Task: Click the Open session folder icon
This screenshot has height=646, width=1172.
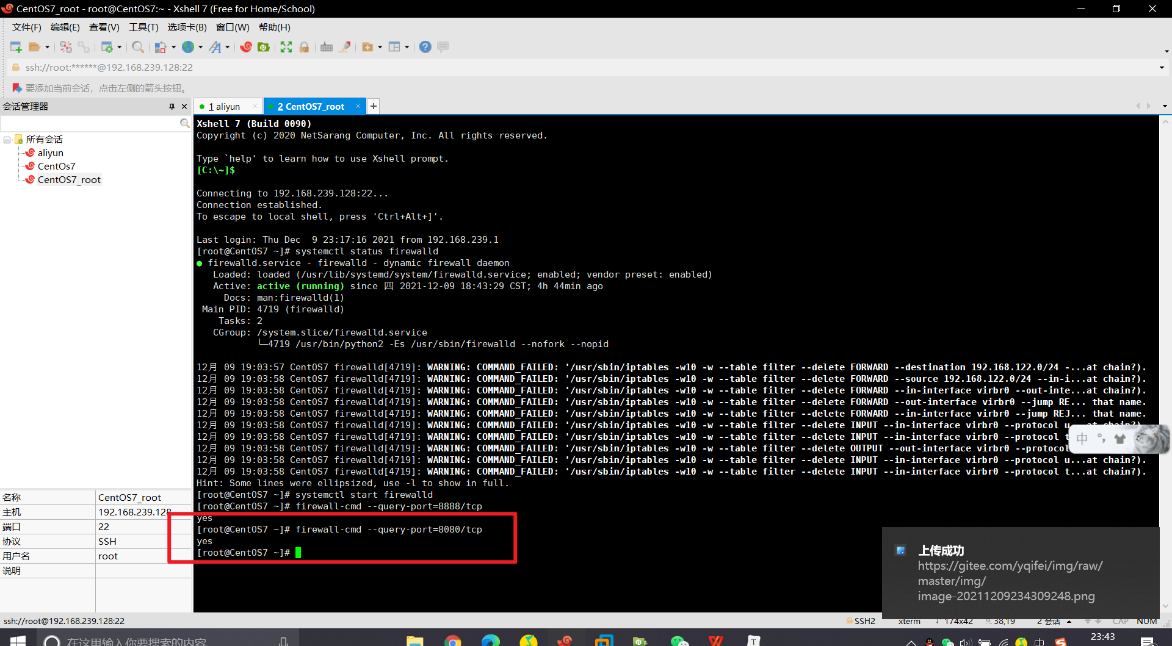Action: 35,47
